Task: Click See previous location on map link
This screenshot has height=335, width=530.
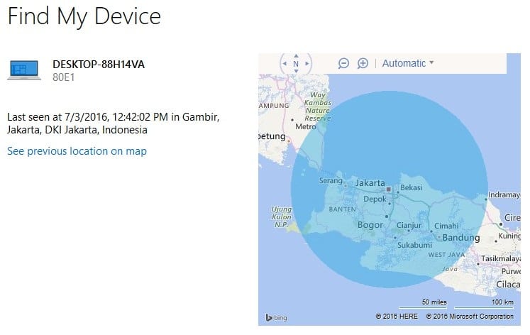Action: click(x=77, y=151)
